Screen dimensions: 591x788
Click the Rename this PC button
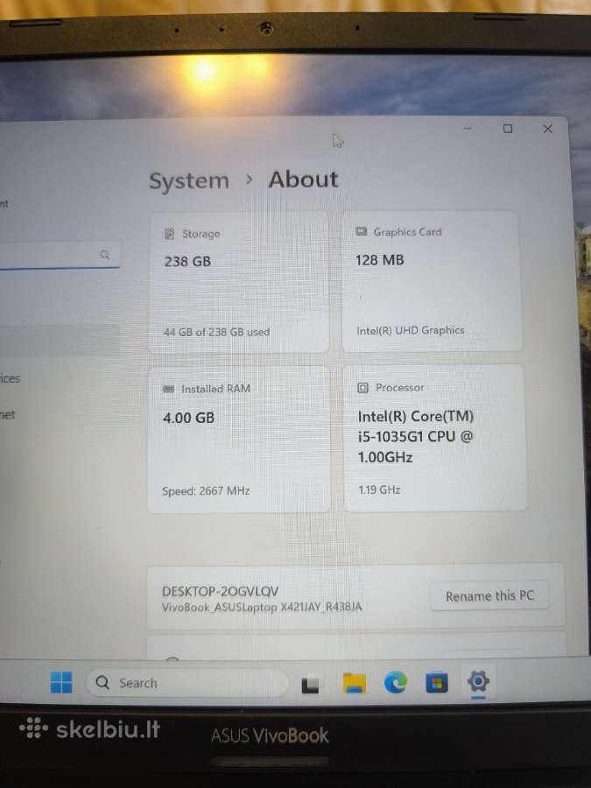pos(489,595)
